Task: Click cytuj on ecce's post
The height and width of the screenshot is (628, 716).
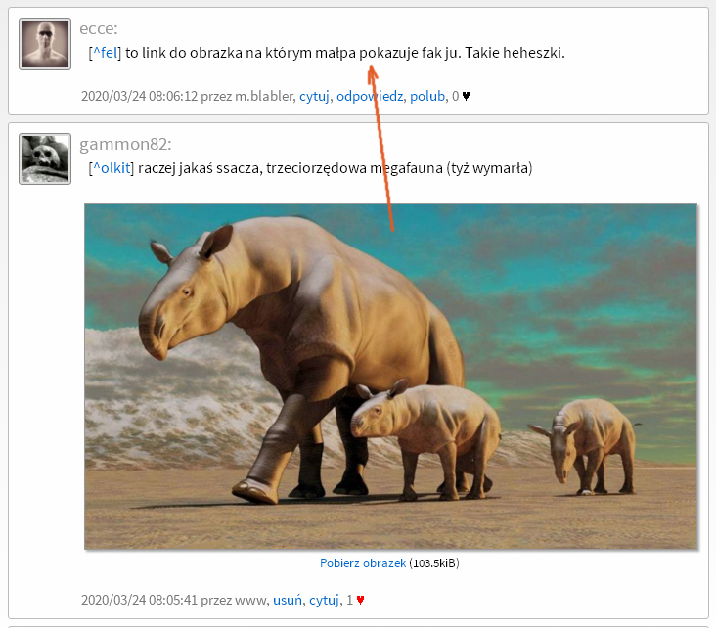Action: coord(314,96)
